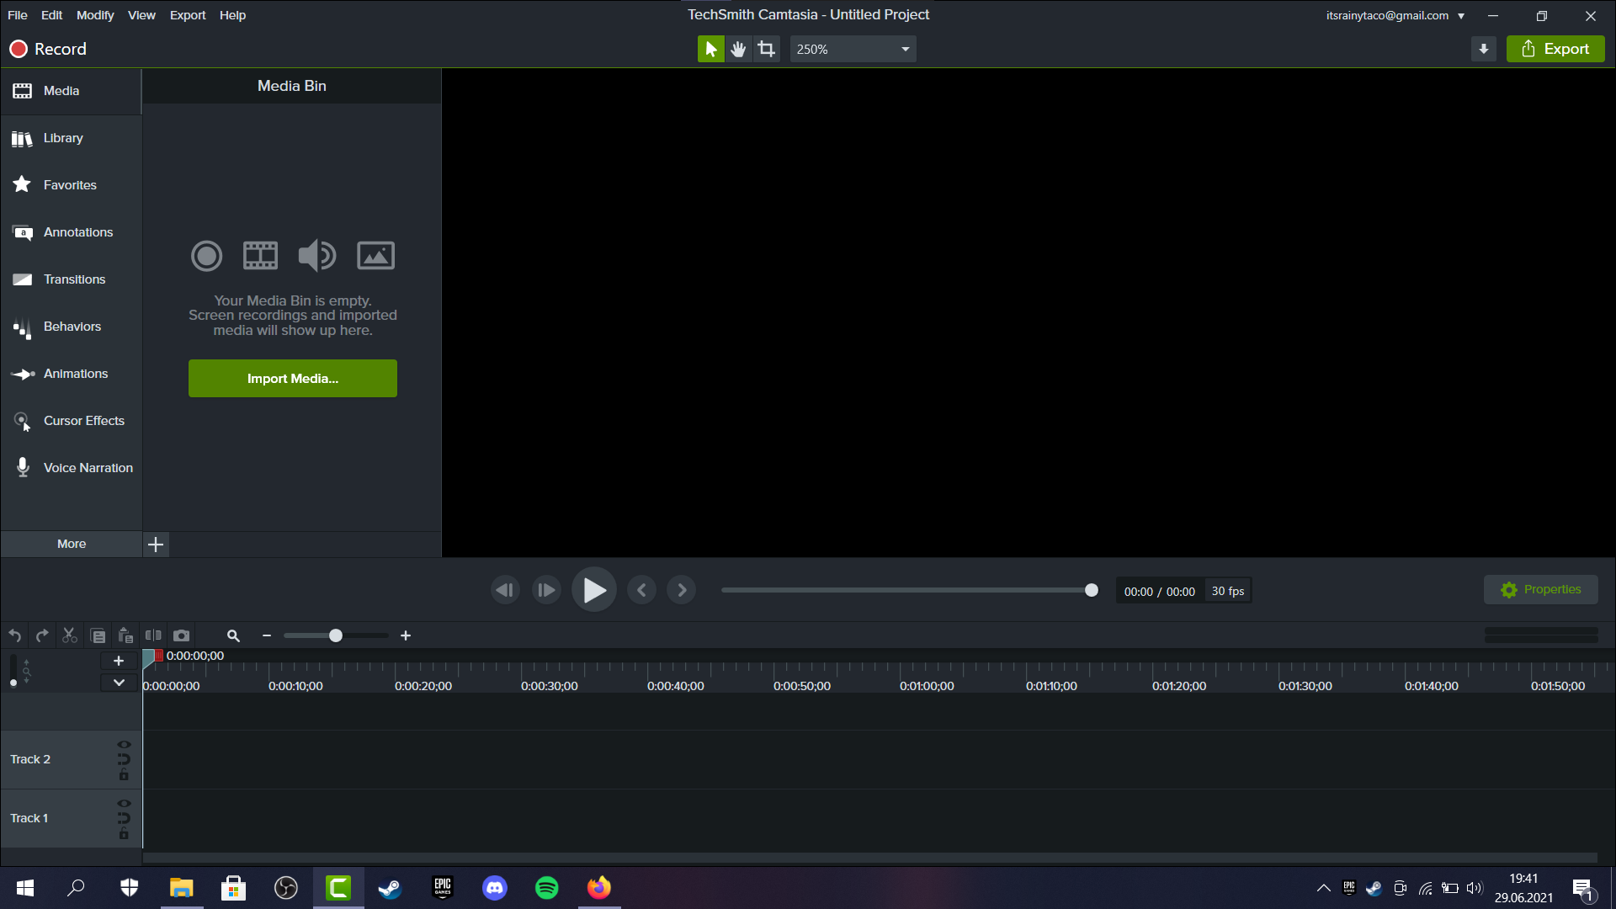The width and height of the screenshot is (1616, 909).
Task: Click the download arrow icon beside Export
Action: tap(1484, 49)
